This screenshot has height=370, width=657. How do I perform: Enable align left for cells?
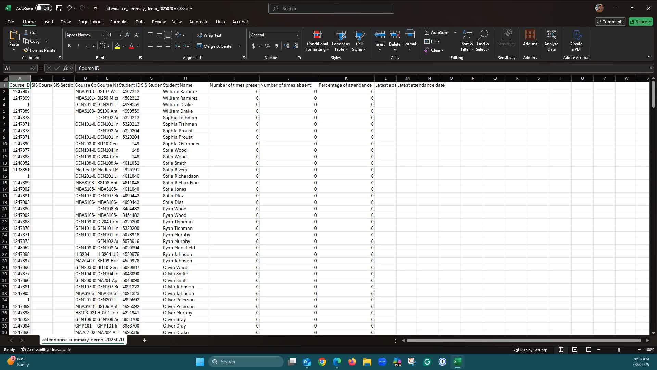pyautogui.click(x=150, y=46)
